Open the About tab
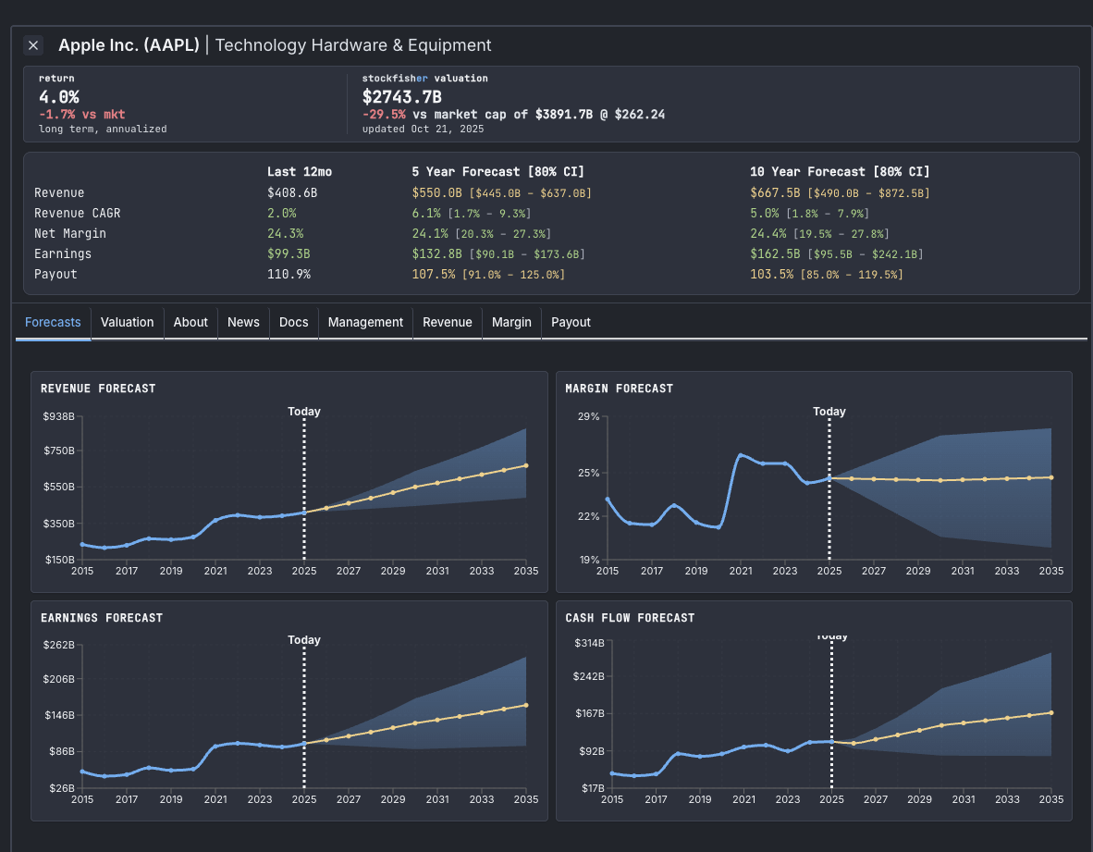This screenshot has height=852, width=1093. [x=190, y=322]
